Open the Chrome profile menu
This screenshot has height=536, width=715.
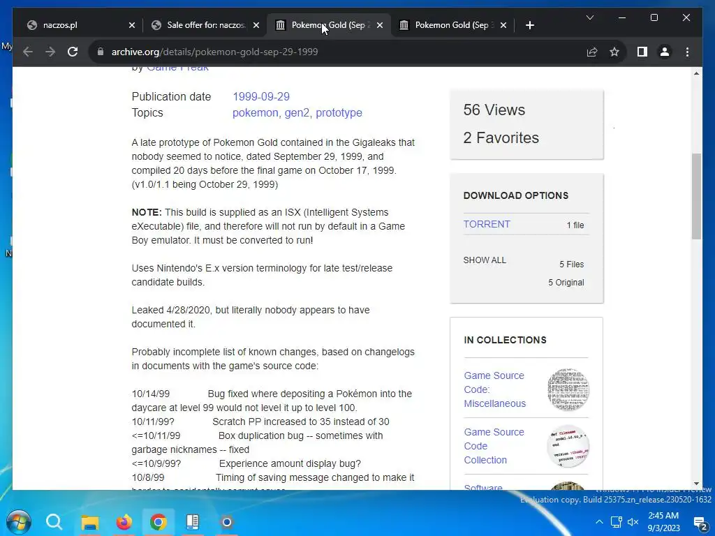click(665, 52)
